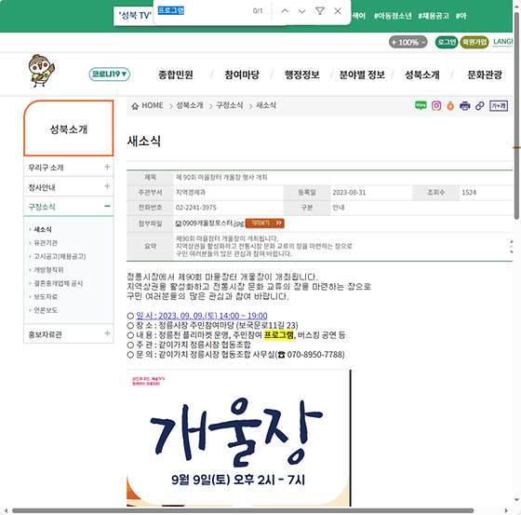Image resolution: width=521 pixels, height=515 pixels.
Task: Copy the page link via chain icon
Action: click(479, 106)
